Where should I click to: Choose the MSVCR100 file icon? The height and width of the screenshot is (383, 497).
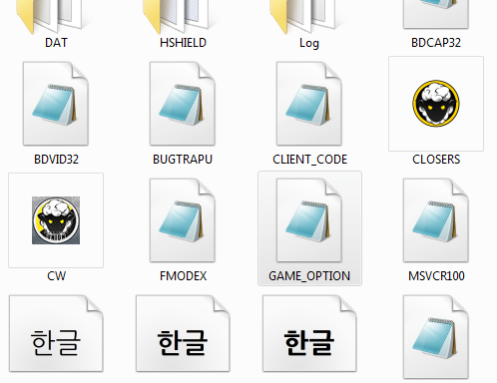click(x=436, y=220)
